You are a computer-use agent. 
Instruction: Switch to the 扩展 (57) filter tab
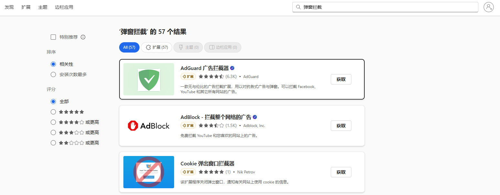tap(156, 47)
